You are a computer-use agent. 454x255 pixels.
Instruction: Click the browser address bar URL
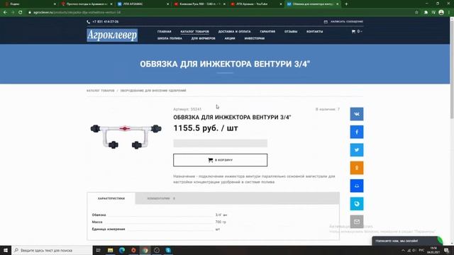77,13
